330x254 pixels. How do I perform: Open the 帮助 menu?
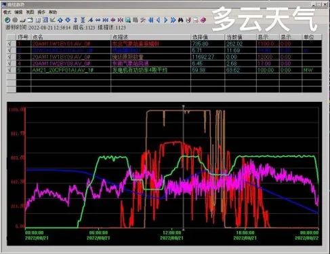pos(53,12)
